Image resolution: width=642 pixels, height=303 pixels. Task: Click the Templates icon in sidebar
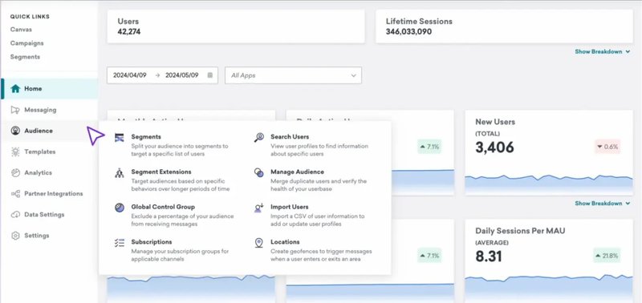(x=15, y=151)
